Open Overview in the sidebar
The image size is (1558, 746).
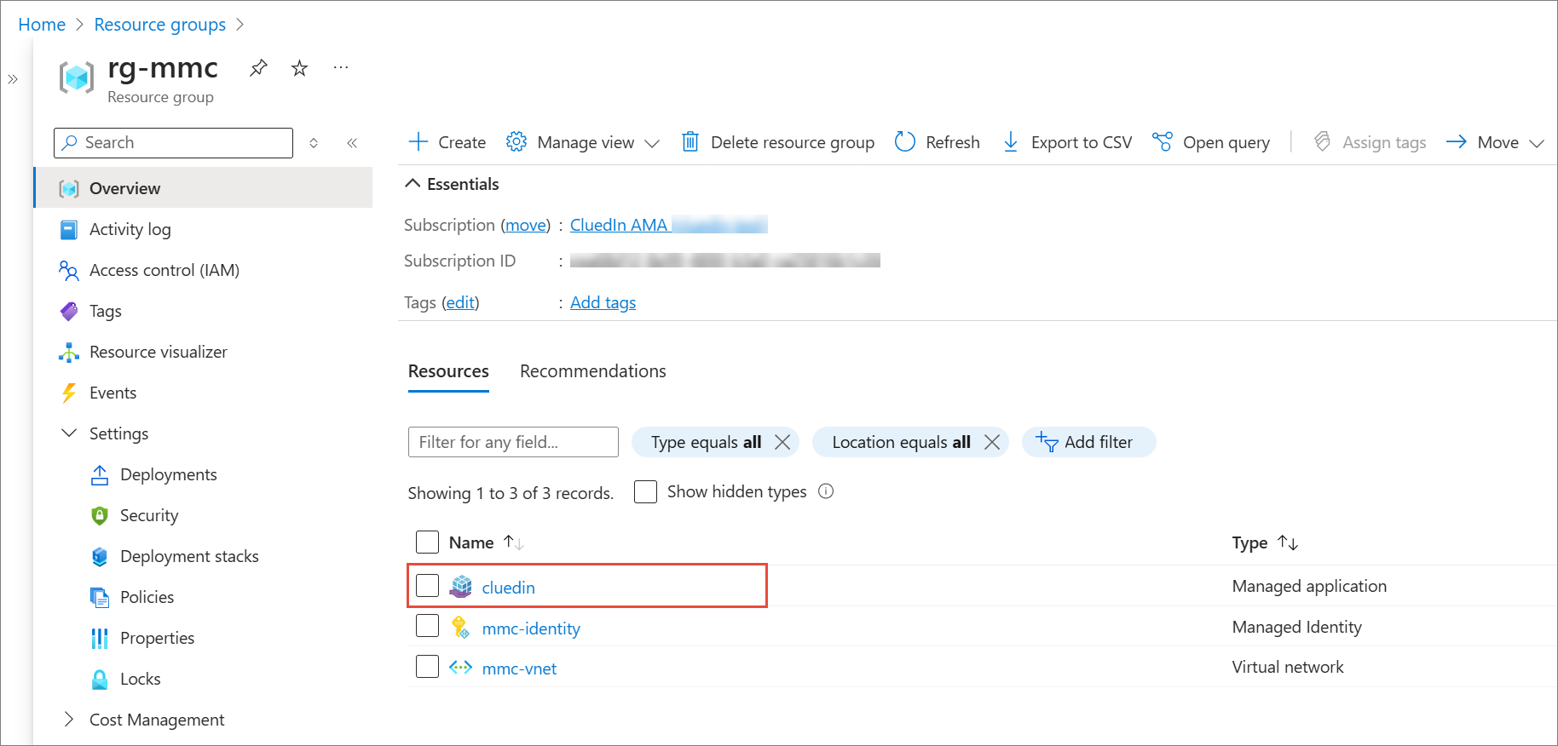pos(204,188)
